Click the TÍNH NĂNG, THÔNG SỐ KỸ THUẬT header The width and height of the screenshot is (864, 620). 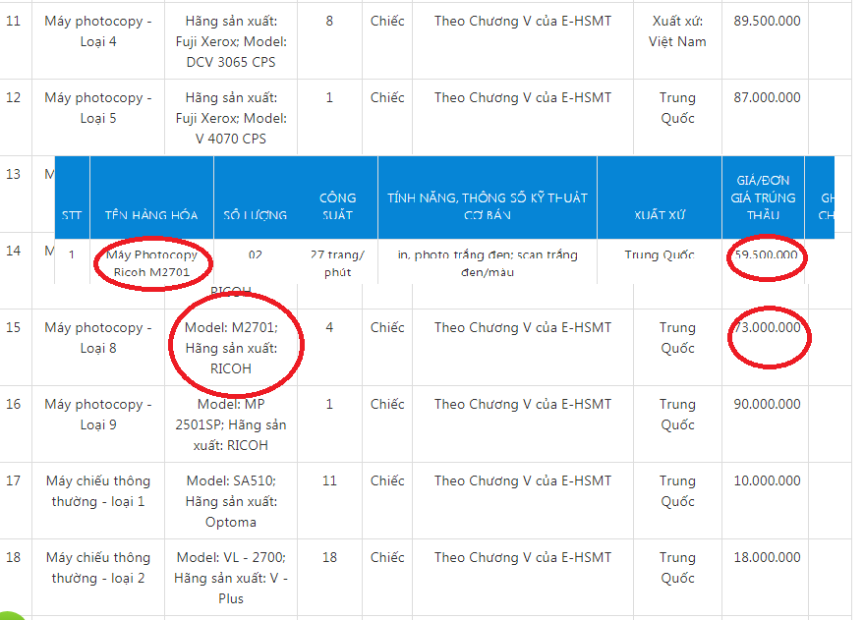coord(487,205)
